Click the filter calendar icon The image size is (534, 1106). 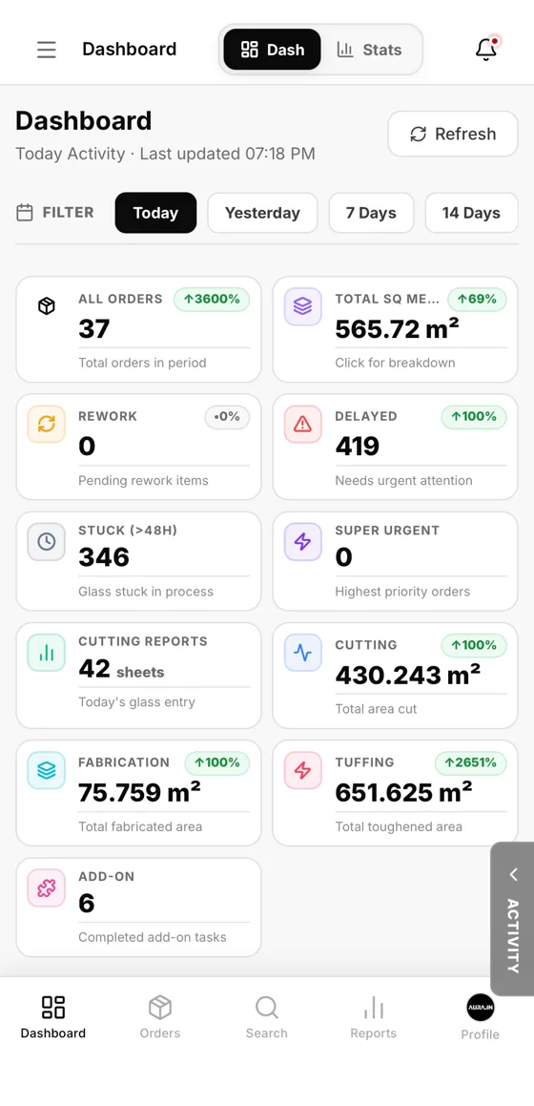tap(25, 212)
